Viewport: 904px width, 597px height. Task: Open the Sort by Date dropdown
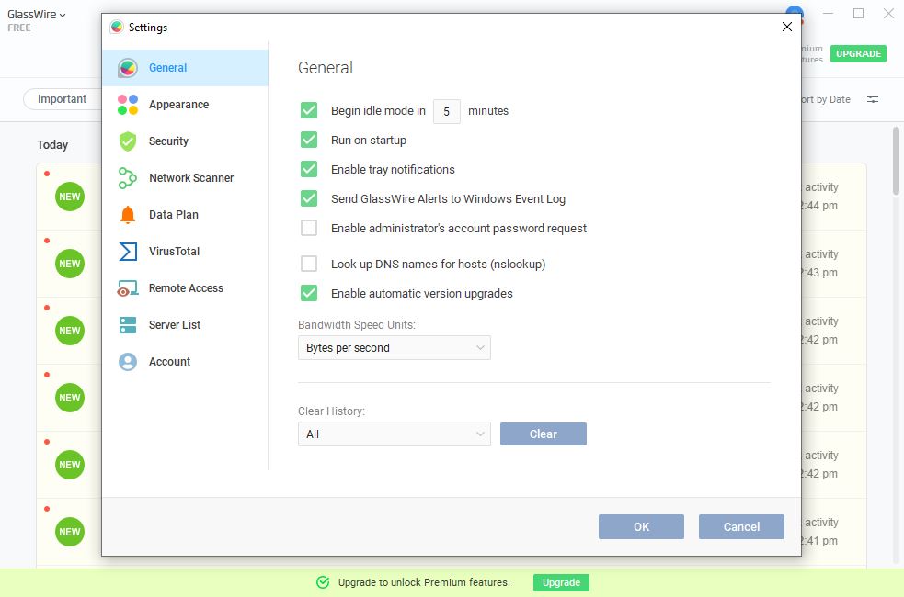point(825,99)
